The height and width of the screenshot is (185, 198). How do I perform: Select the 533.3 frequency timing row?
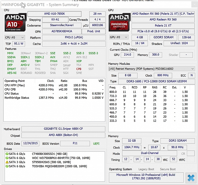pyautogui.click(x=151, y=108)
